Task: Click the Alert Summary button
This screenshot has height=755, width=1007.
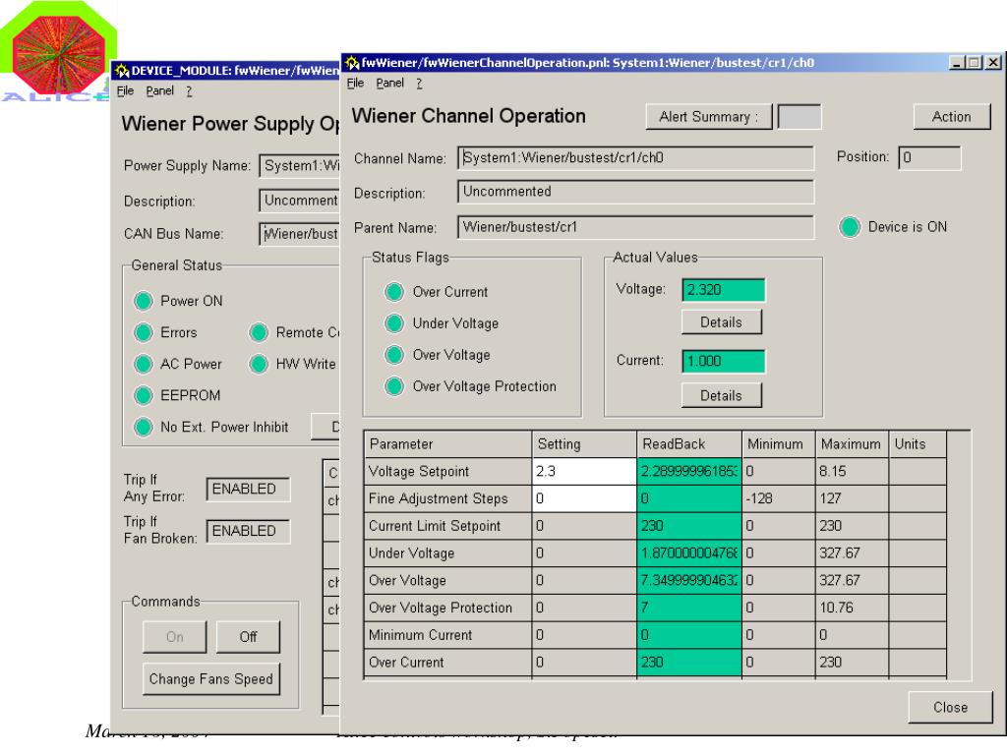Action: pos(708,117)
